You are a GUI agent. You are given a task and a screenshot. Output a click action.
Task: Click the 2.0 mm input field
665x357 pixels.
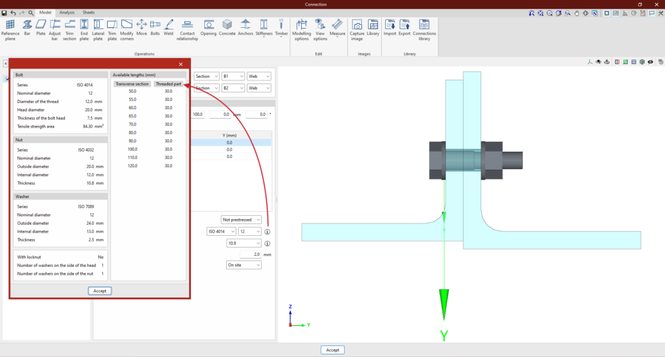click(250, 254)
